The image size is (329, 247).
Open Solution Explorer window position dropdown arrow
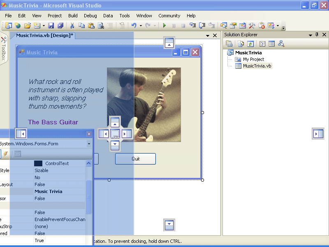(x=310, y=35)
